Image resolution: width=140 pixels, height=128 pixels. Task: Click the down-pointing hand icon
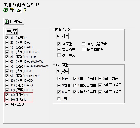(x=25, y=10)
